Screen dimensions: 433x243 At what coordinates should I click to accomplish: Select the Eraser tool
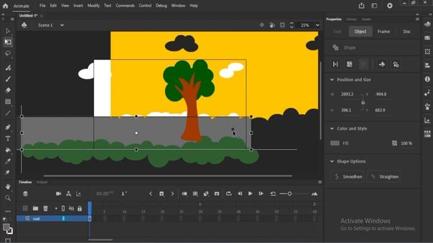[7, 90]
